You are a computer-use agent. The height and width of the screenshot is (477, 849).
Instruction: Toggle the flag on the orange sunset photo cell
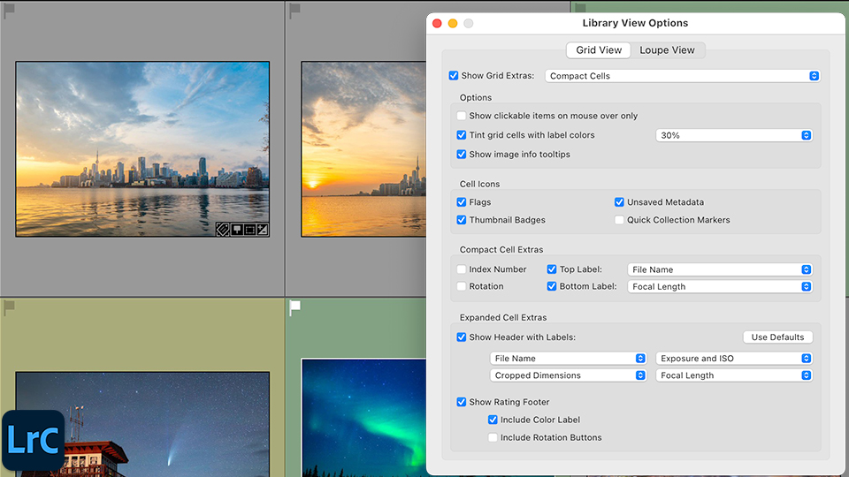point(294,11)
